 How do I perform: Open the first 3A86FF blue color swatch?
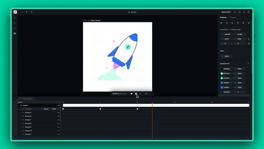click(222, 83)
